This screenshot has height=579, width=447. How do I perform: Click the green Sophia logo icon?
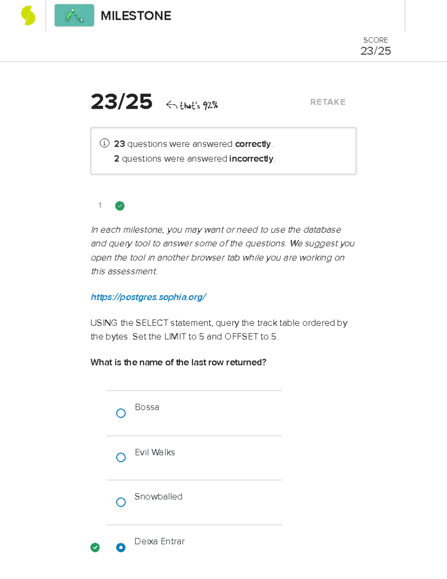(x=28, y=16)
